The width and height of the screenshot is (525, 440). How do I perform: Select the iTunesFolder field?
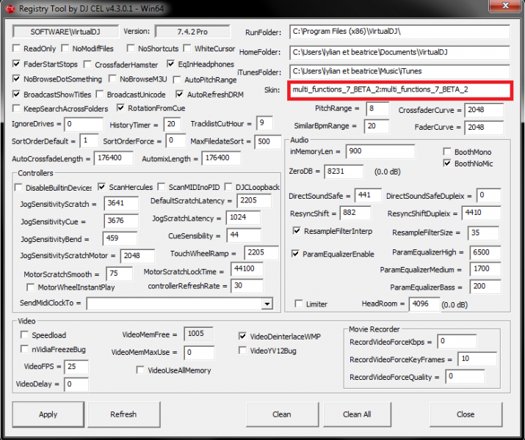coord(399,72)
